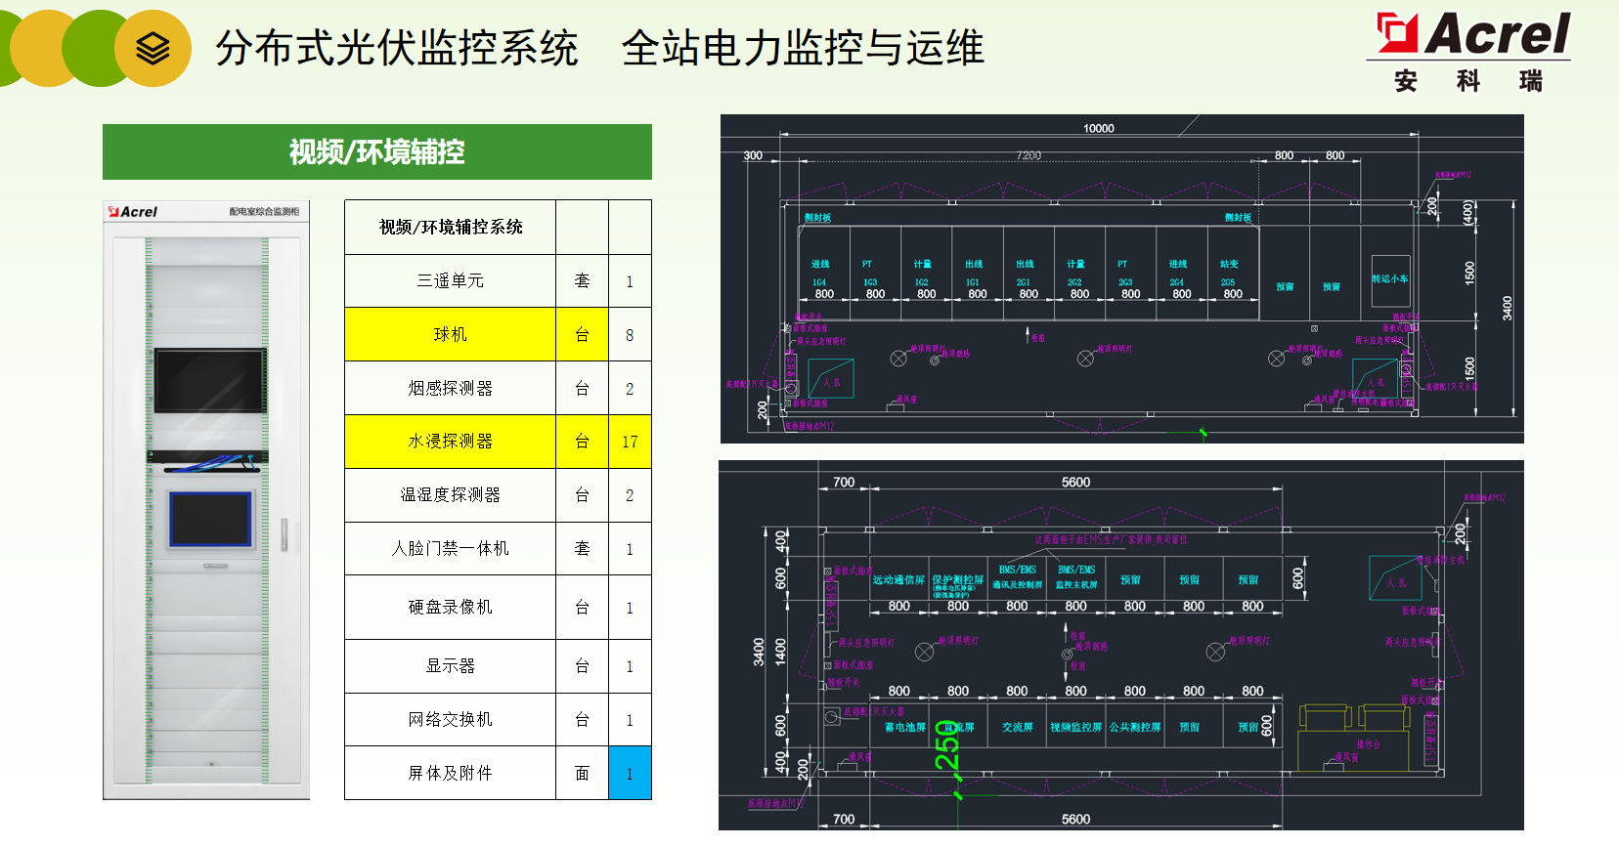Select the subtitle 全站电力监控与运维
The width and height of the screenshot is (1619, 847).
click(803, 48)
